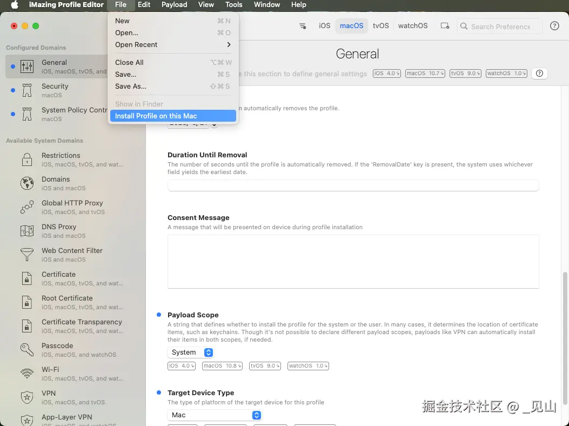Open the Window menu

click(267, 5)
